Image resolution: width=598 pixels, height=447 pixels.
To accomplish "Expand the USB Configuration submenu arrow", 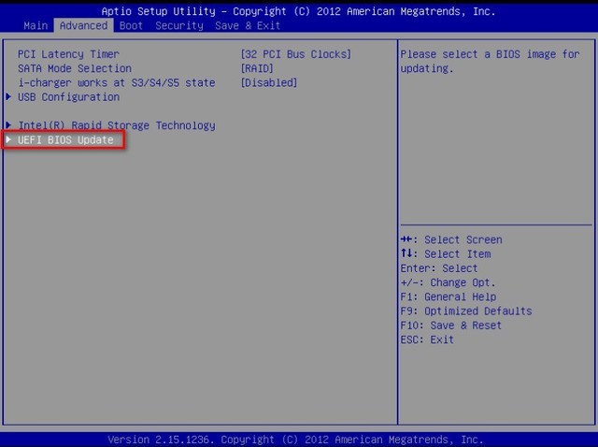I will click(x=9, y=97).
